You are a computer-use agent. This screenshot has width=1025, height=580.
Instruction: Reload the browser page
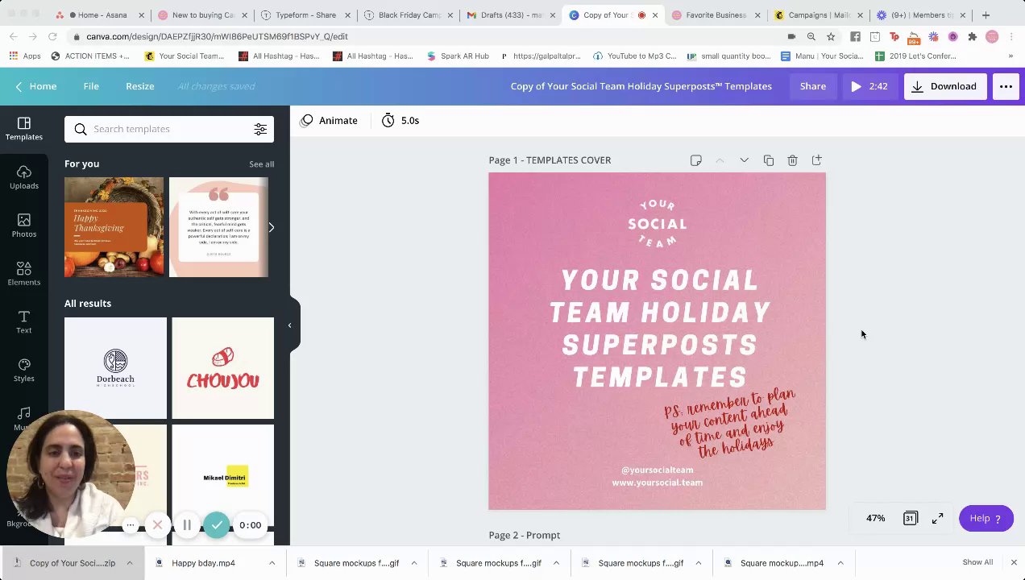pos(52,36)
